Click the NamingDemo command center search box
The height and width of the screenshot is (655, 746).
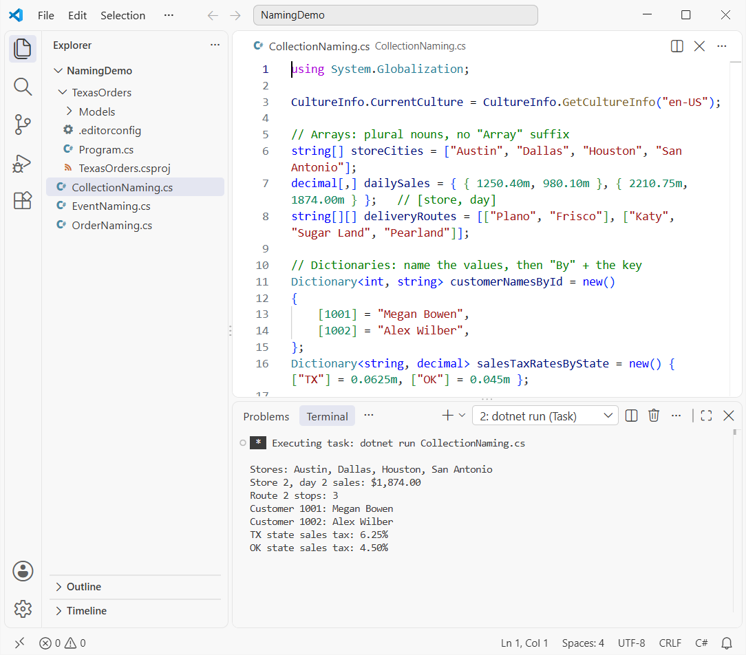[x=395, y=15]
